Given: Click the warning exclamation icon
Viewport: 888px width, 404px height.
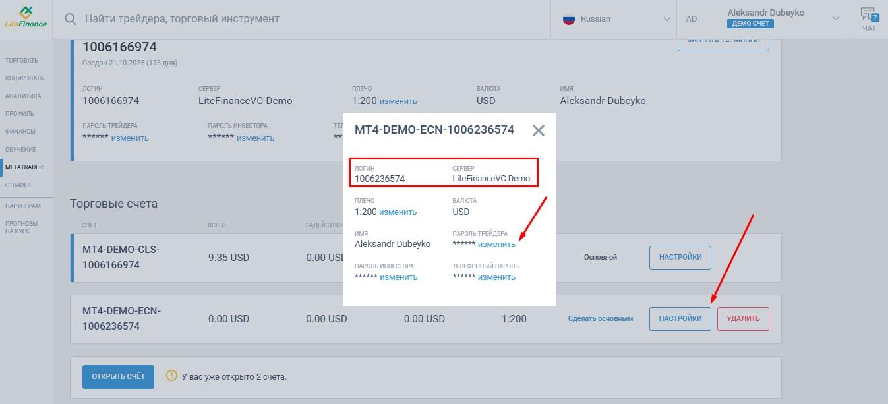Looking at the screenshot, I should pos(171,376).
